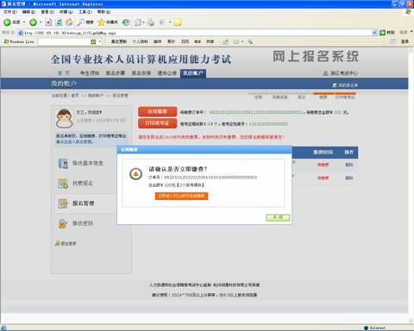The width and height of the screenshot is (414, 331).
Task: Expand the address bar dropdown arrow
Action: pos(374,33)
